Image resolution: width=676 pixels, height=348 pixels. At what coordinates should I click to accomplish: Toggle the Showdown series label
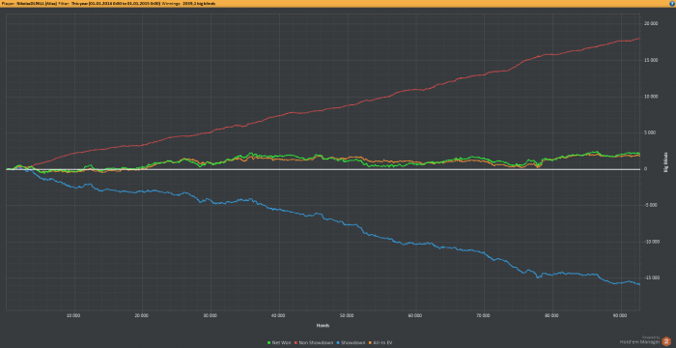click(x=353, y=343)
